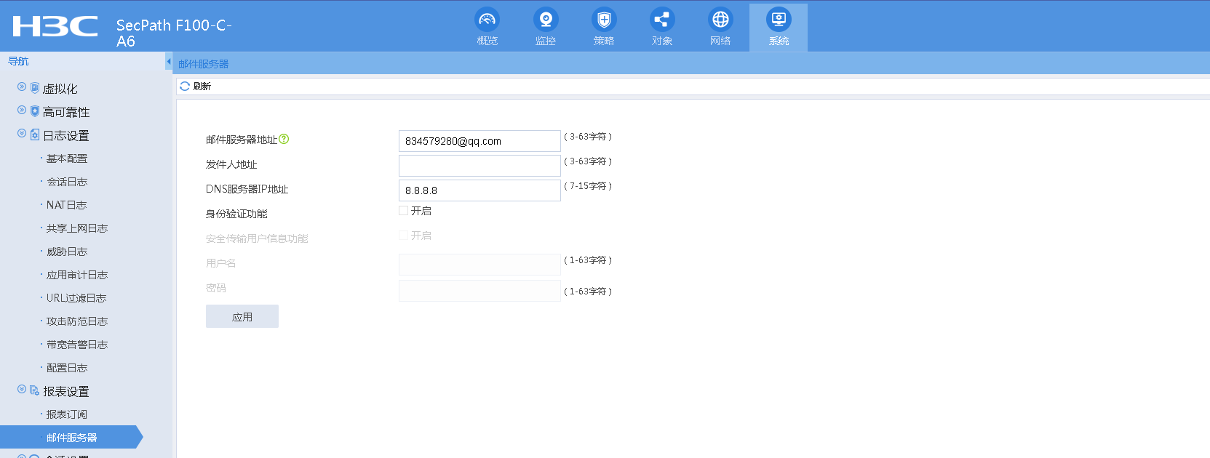Image resolution: width=1210 pixels, height=458 pixels.
Task: Open the 监控 monitoring icon
Action: (546, 20)
